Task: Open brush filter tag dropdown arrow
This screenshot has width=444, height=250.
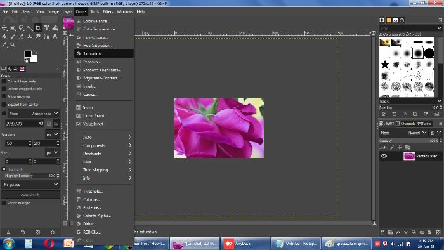Action: (439, 28)
